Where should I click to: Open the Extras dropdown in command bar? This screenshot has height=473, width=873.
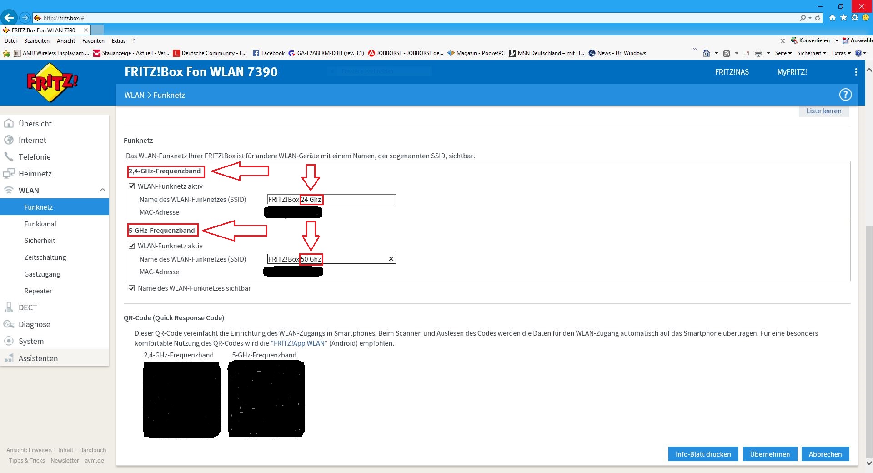pyautogui.click(x=841, y=53)
